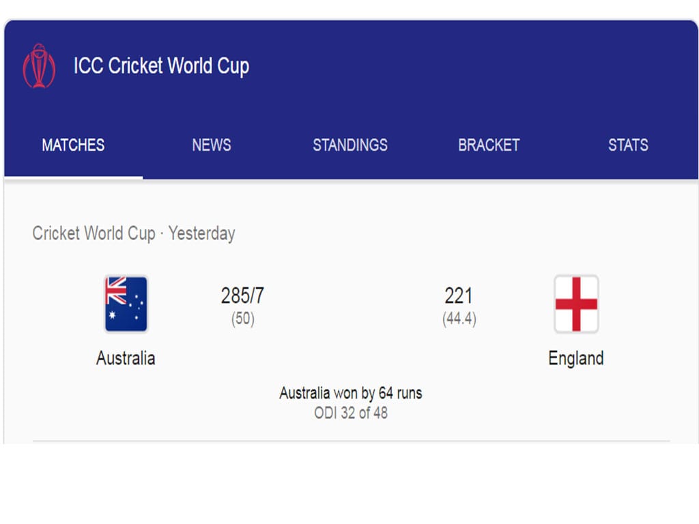The image size is (699, 524).
Task: Click the Cricket World Cup Yesterday heading
Action: click(134, 233)
